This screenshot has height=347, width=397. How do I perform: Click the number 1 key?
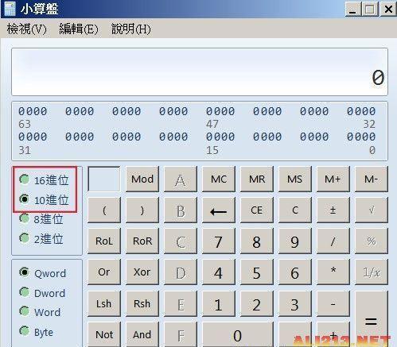(219, 303)
